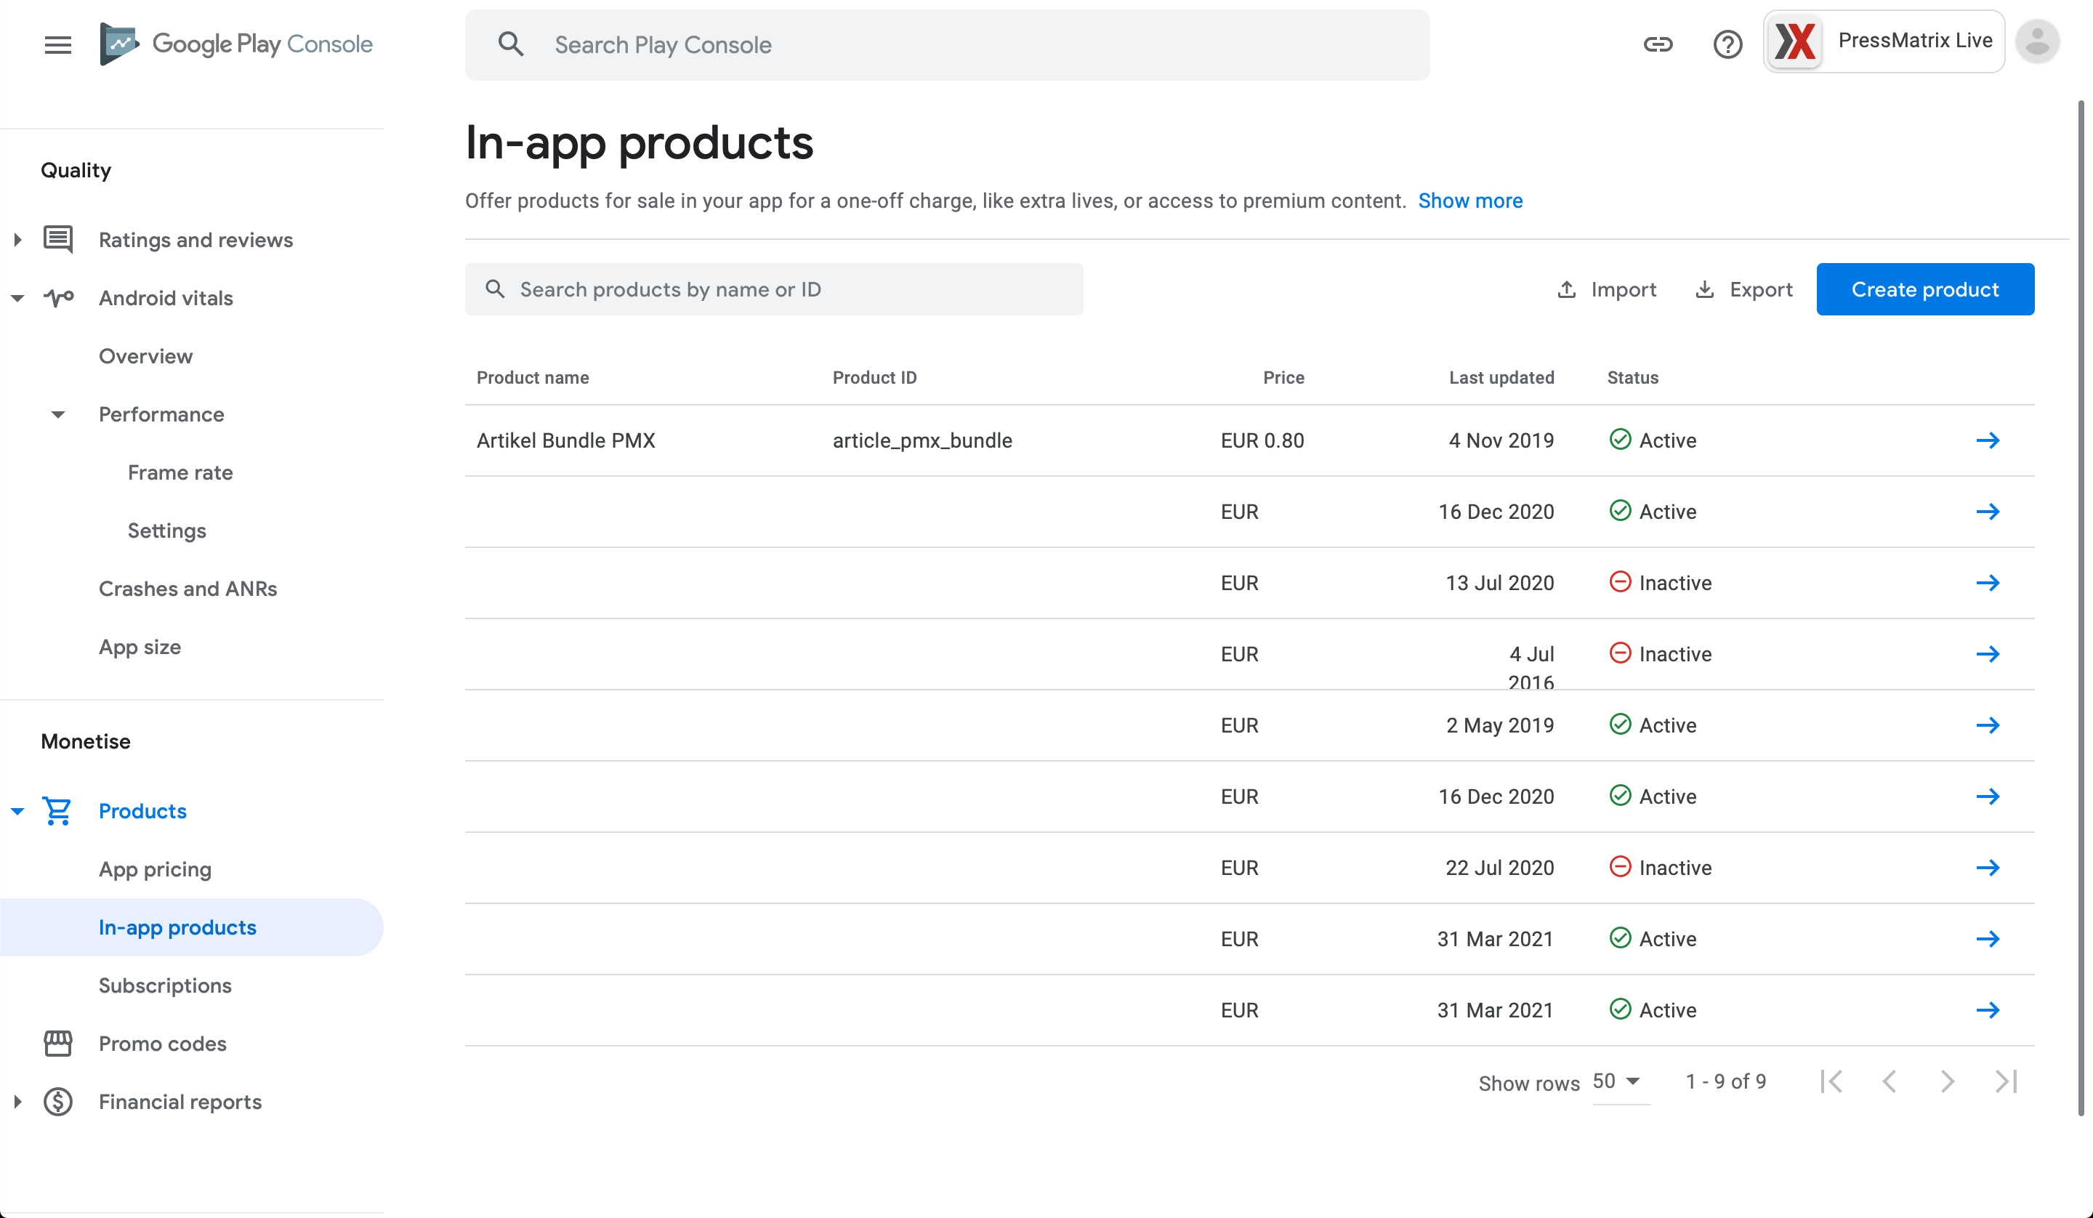The height and width of the screenshot is (1218, 2093).
Task: Click the Google Play Console logo
Action: pyautogui.click(x=236, y=44)
